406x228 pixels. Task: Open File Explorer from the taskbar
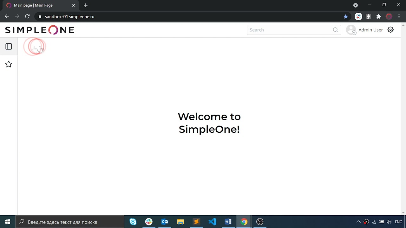click(x=180, y=222)
